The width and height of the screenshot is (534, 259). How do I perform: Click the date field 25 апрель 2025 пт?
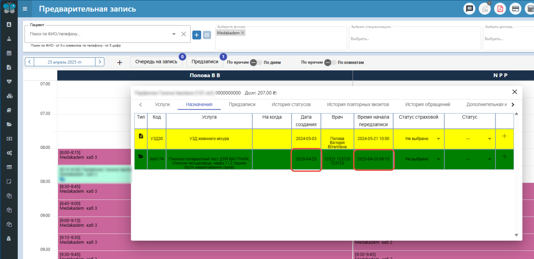(65, 62)
